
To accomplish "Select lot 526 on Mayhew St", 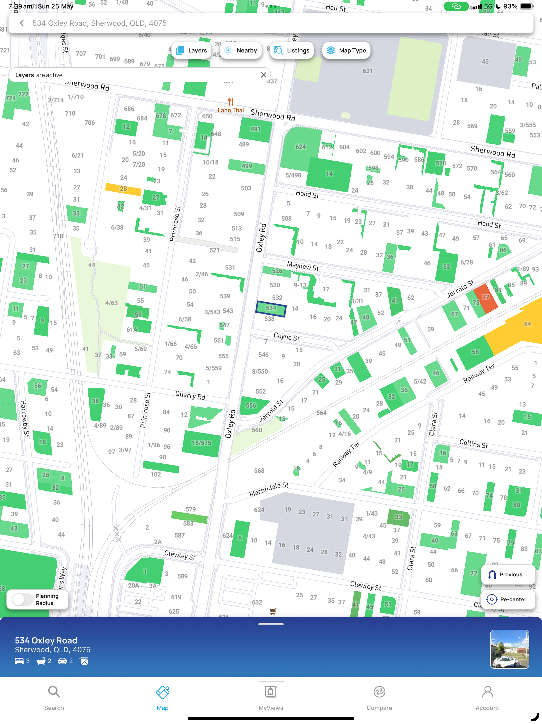I will [277, 271].
